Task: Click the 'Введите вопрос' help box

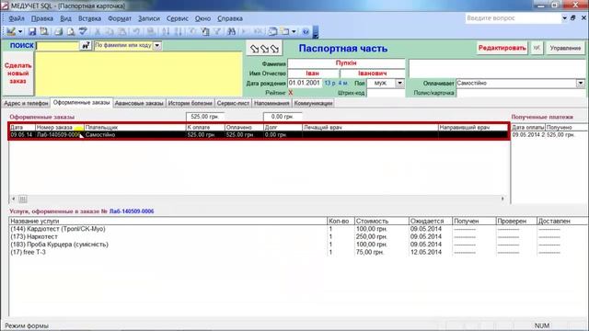Action: (x=514, y=18)
